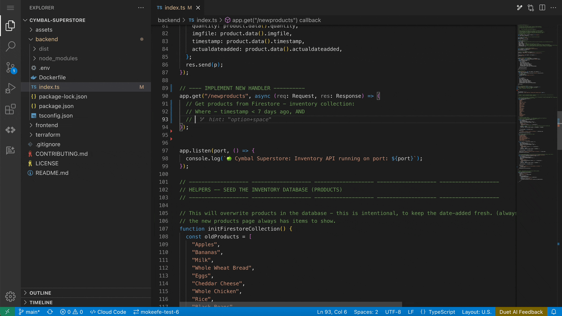This screenshot has width=562, height=316.
Task: Click the Synchronize Changes icon
Action: 50,312
